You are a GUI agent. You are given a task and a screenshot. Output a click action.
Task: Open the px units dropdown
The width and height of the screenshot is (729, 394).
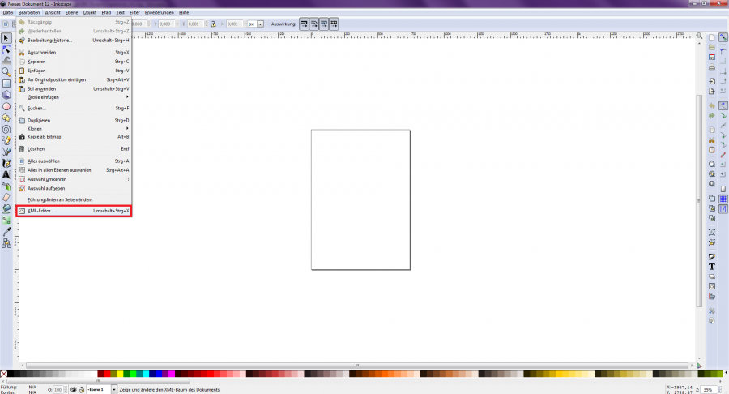(255, 24)
